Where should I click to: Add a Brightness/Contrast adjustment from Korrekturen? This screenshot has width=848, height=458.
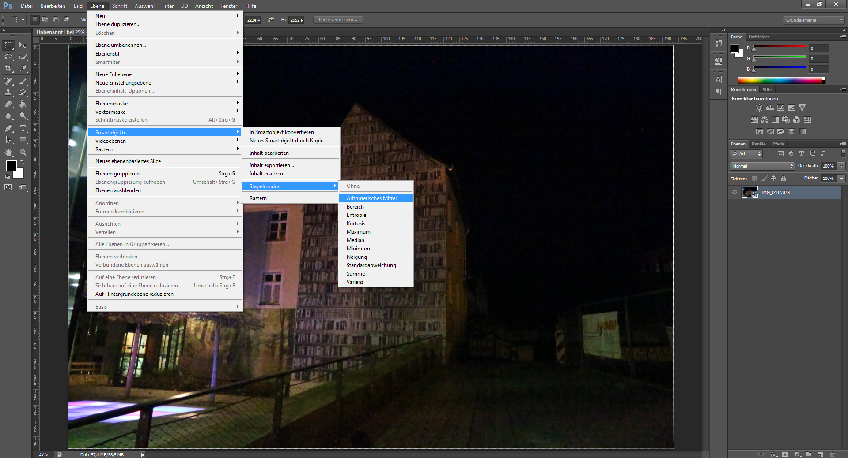tap(759, 108)
